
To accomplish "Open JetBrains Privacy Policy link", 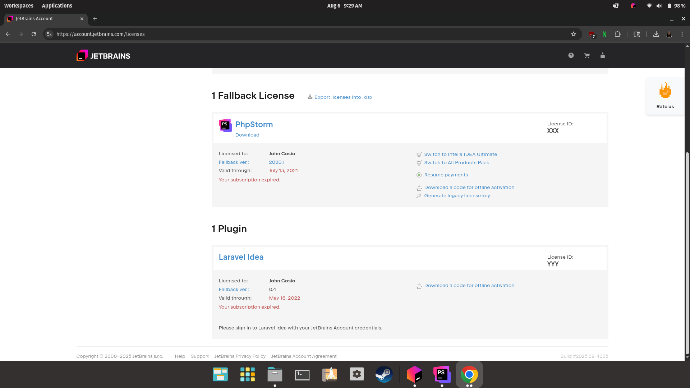I will [x=240, y=356].
